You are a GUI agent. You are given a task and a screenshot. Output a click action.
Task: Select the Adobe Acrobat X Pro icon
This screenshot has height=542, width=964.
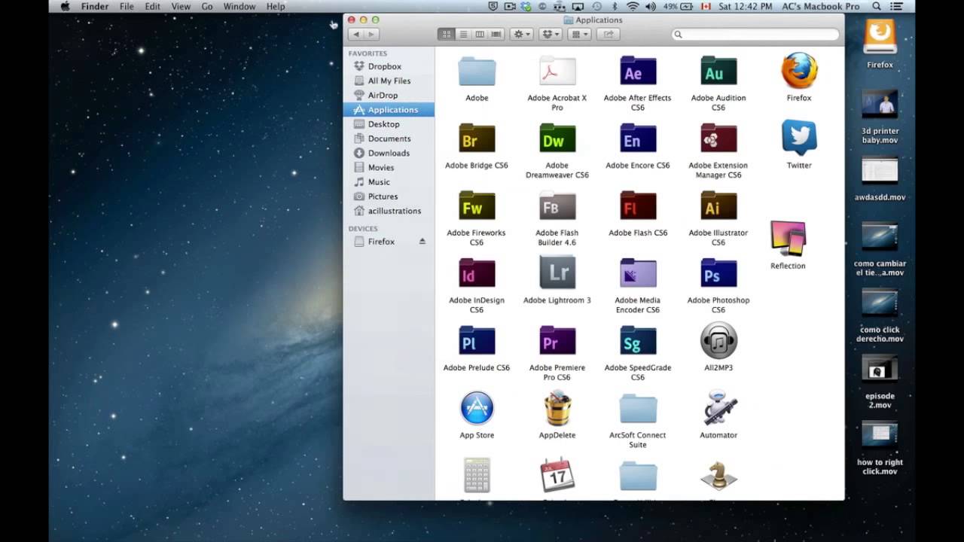(557, 72)
